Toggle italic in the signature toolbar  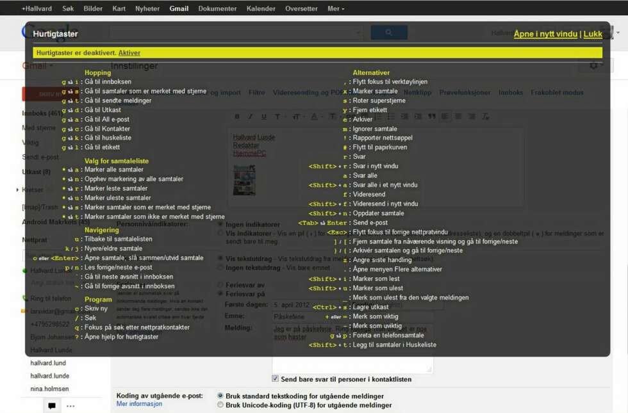(x=250, y=117)
